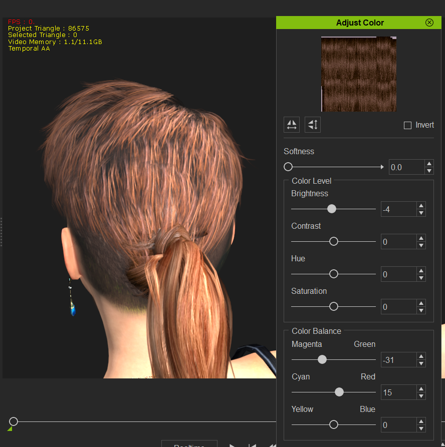The image size is (445, 447).
Task: Click the Brightness value field
Action: coord(398,209)
